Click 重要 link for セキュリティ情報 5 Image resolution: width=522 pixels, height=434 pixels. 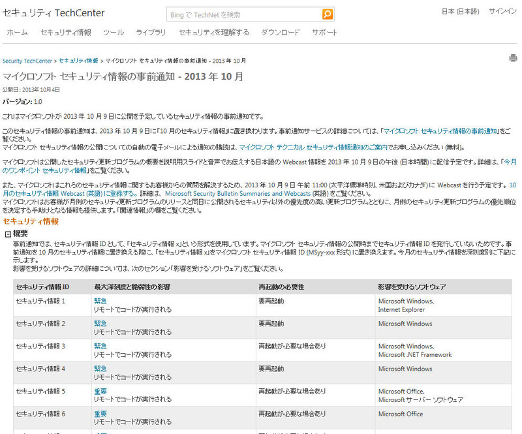[100, 392]
